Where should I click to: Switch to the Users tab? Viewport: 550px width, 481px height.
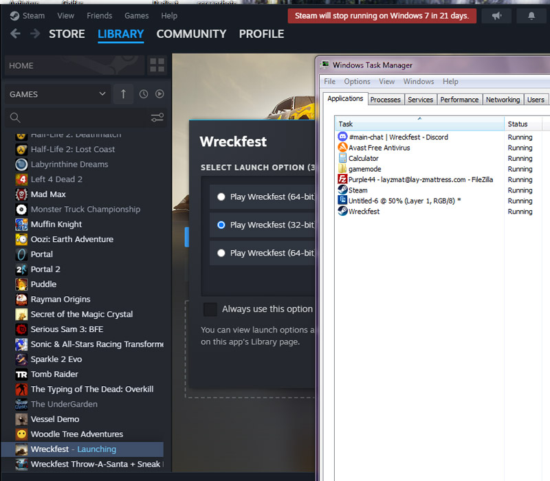coord(536,100)
